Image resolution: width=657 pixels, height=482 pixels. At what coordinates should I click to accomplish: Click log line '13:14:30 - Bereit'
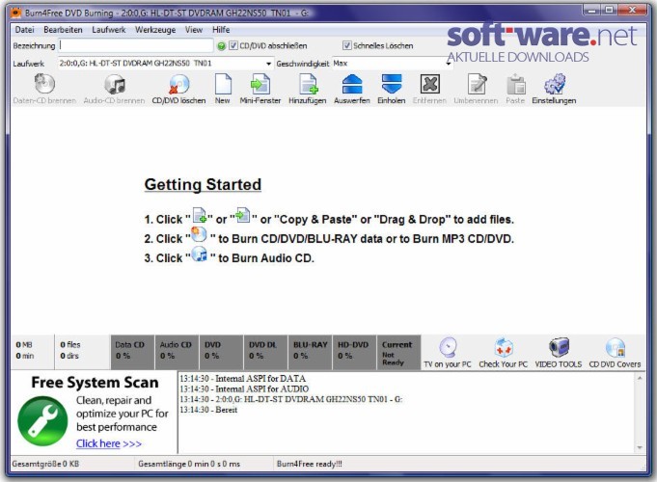(208, 410)
